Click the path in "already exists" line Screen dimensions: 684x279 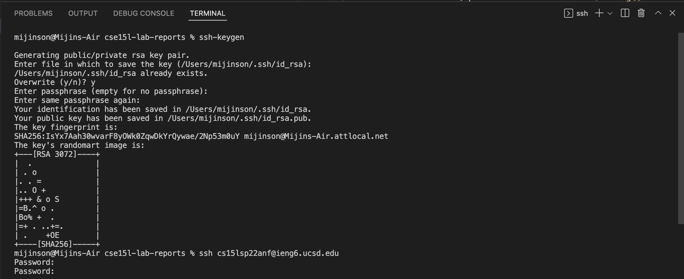75,73
